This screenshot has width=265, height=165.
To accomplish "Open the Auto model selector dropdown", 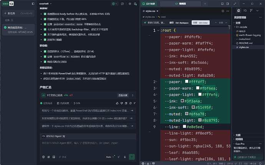I will pos(110,157).
